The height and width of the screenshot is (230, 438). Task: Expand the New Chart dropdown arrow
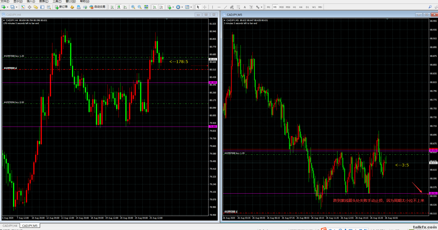coord(8,7)
